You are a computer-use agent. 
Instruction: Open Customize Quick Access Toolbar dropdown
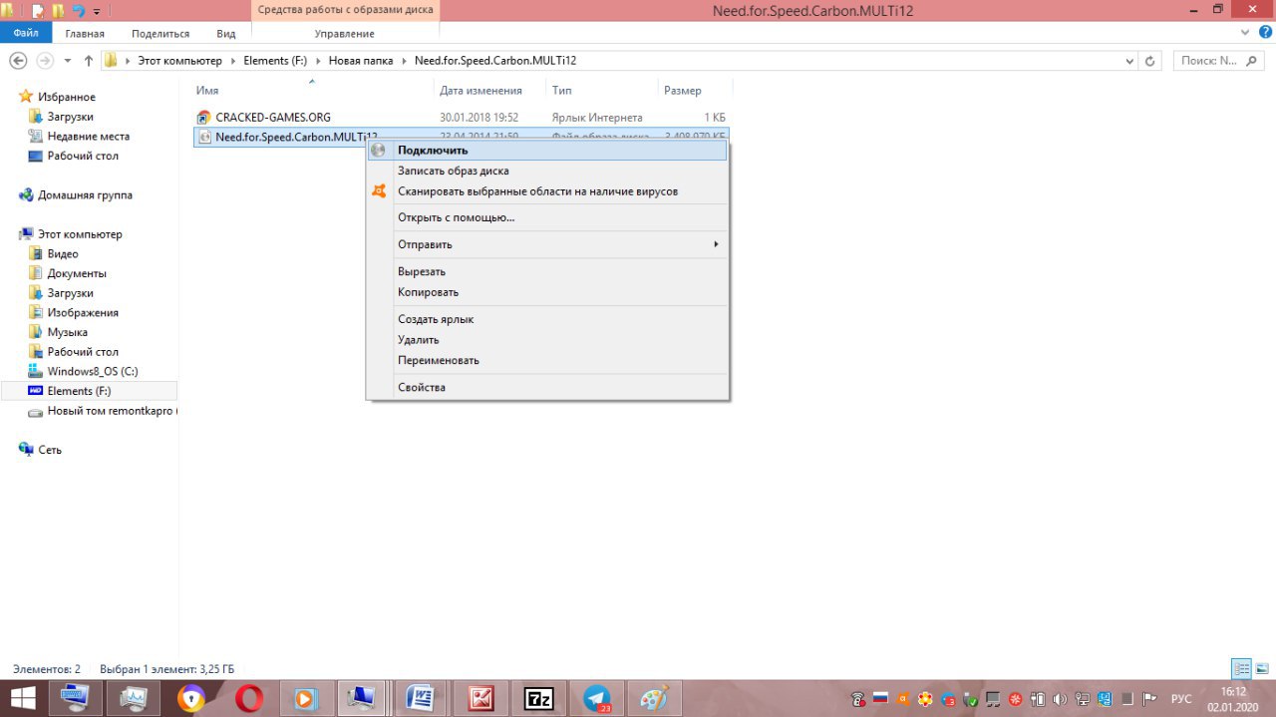(97, 11)
